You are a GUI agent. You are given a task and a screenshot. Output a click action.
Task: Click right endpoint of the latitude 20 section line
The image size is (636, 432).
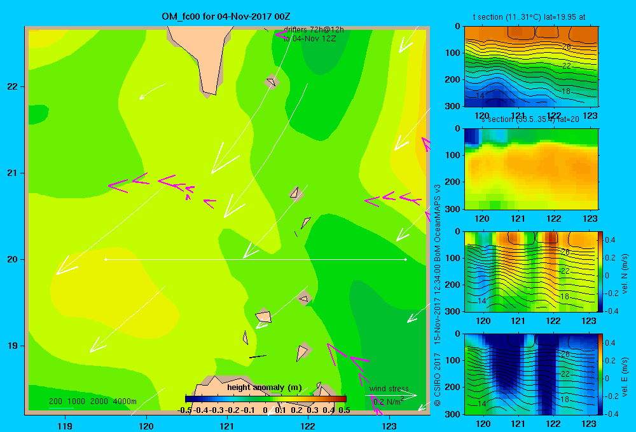405,259
